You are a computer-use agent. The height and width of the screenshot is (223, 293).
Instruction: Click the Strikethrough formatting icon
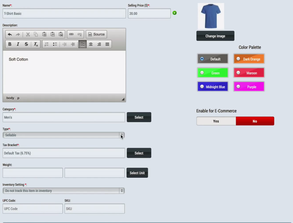[x=26, y=44]
